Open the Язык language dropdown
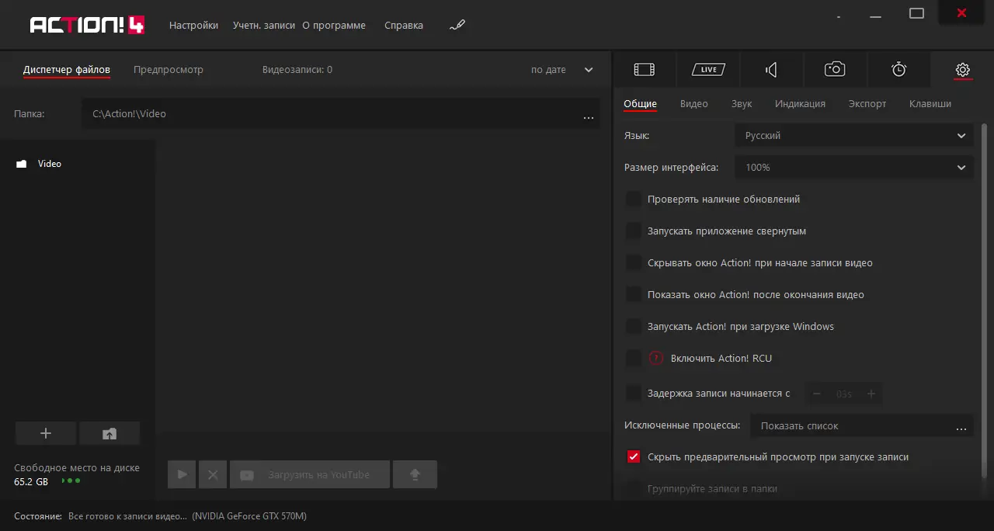The image size is (994, 531). point(854,136)
